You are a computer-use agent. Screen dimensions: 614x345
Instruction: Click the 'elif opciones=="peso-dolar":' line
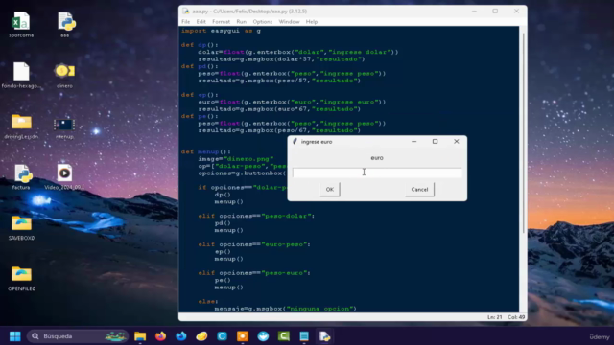click(256, 216)
